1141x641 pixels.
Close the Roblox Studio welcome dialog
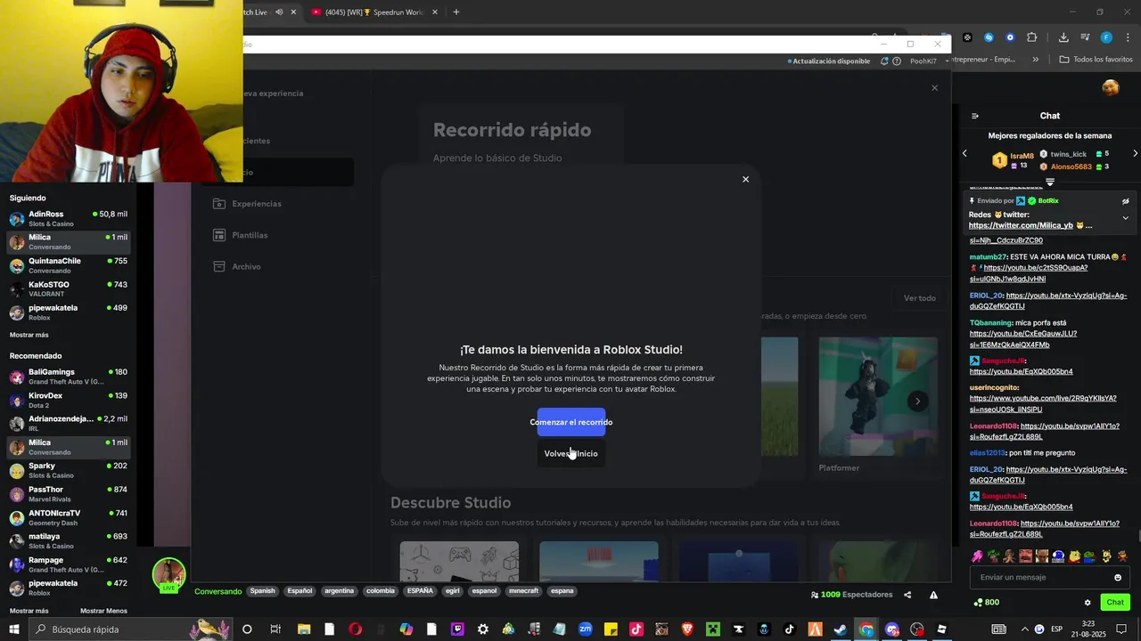pos(746,179)
